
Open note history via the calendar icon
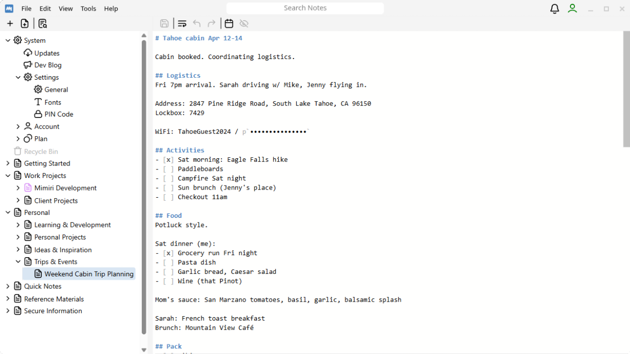229,24
